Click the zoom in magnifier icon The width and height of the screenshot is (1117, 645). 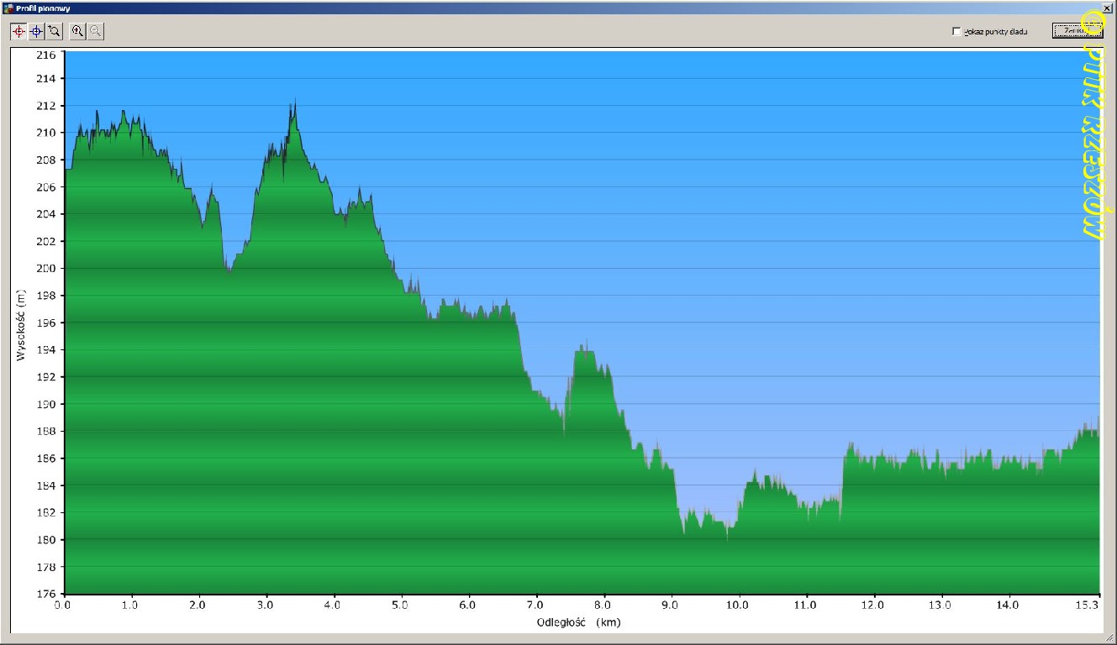(x=77, y=31)
